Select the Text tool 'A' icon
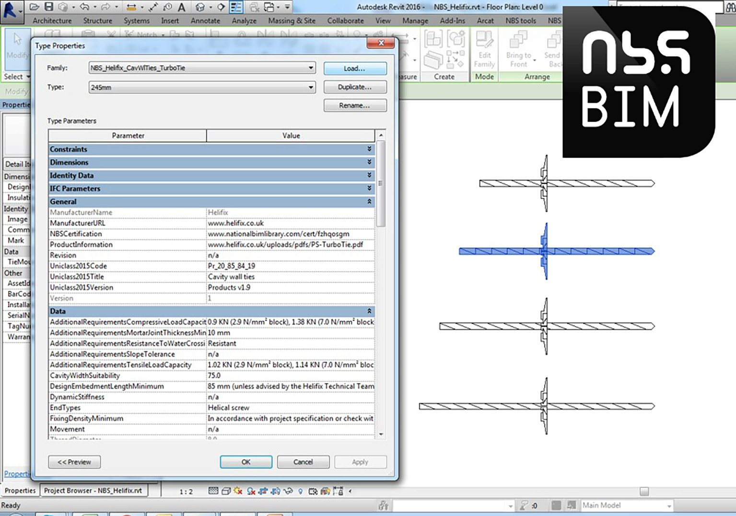 click(x=181, y=7)
